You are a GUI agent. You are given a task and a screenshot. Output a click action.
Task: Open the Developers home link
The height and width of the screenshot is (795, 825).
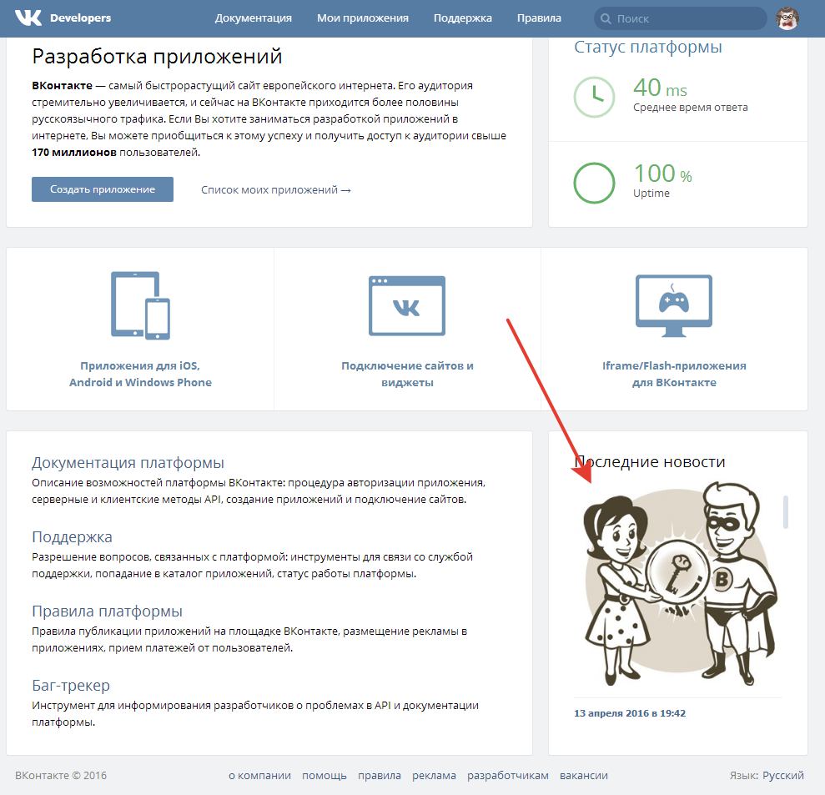pyautogui.click(x=81, y=18)
